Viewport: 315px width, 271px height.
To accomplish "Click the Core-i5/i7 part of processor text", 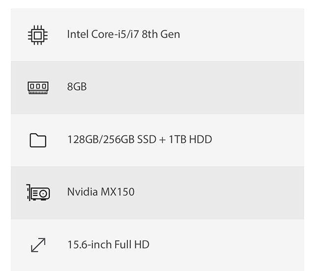I will click(115, 34).
